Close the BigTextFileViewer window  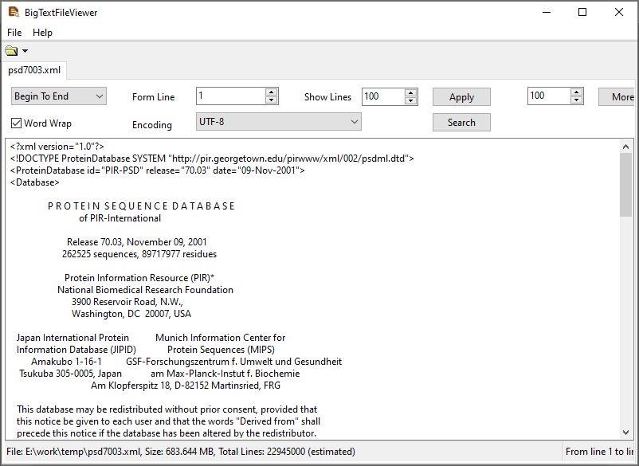pos(619,12)
